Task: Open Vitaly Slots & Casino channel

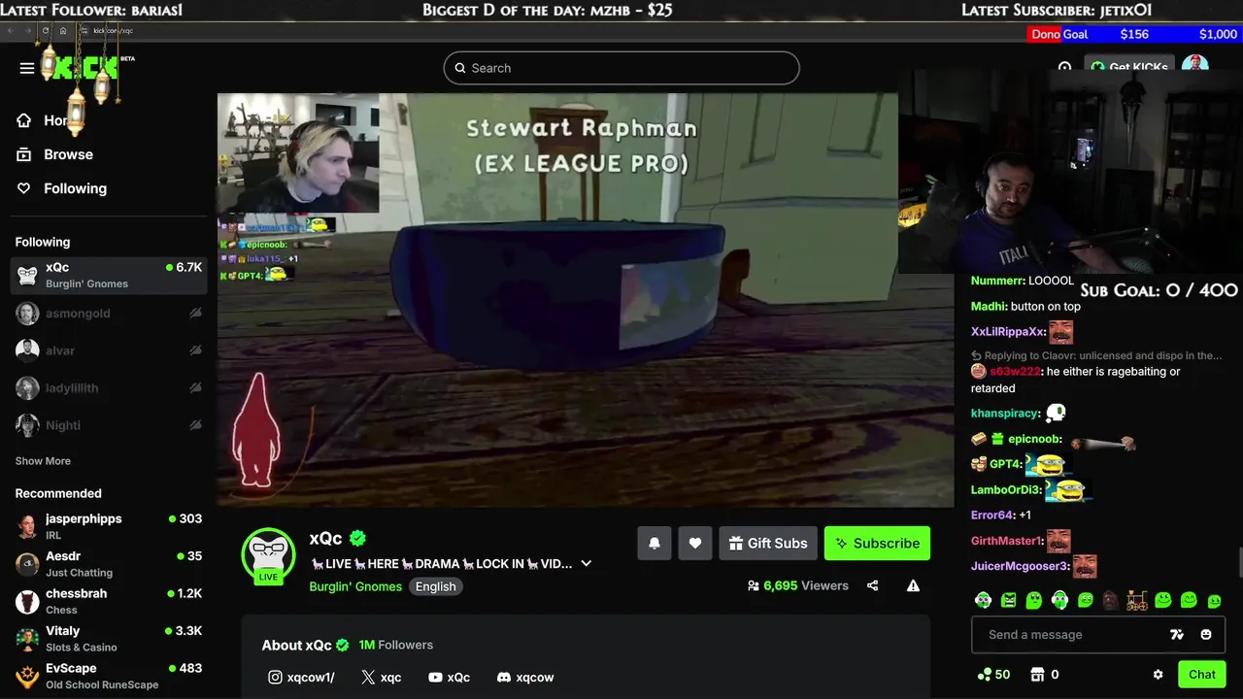Action: tap(109, 639)
